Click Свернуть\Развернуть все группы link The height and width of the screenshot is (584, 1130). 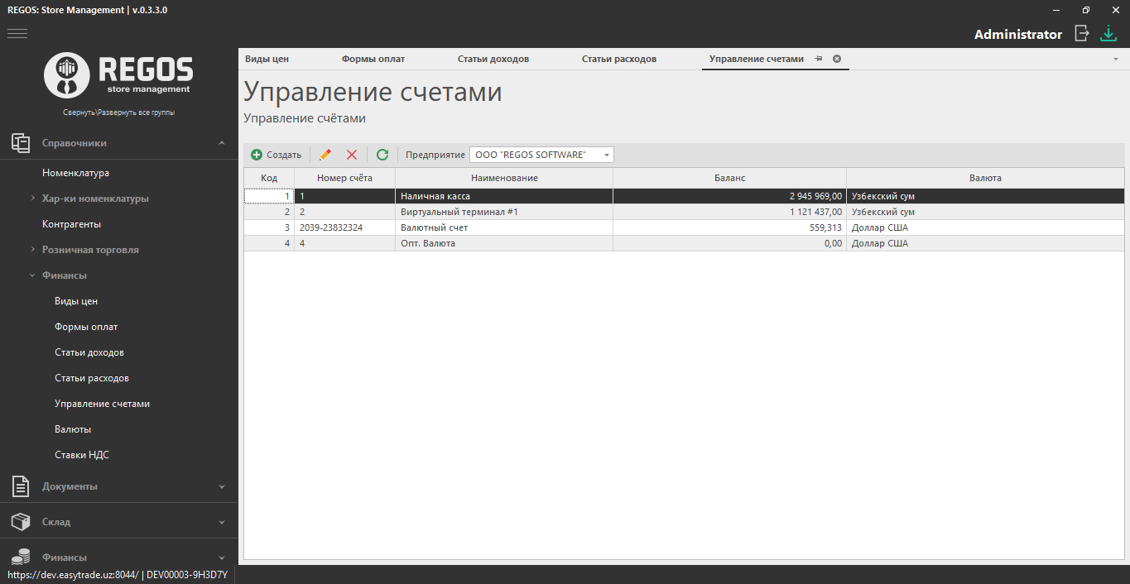pyautogui.click(x=118, y=112)
